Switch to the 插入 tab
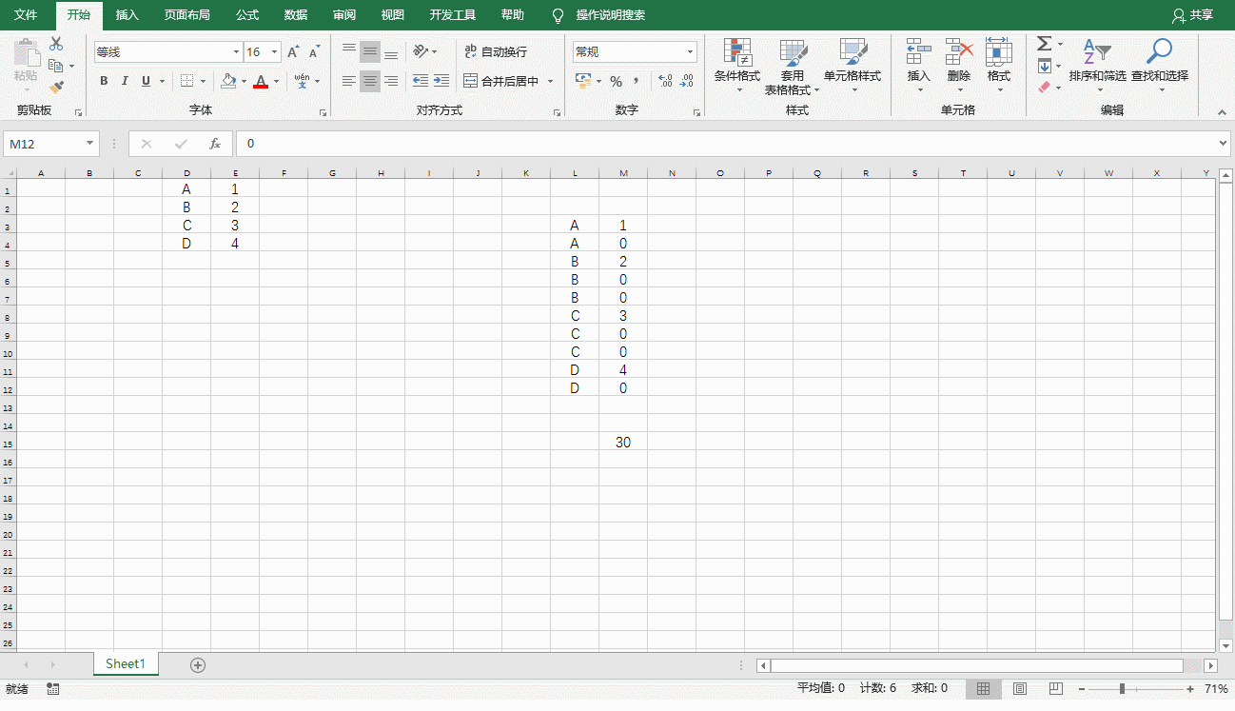1235x711 pixels. [127, 15]
